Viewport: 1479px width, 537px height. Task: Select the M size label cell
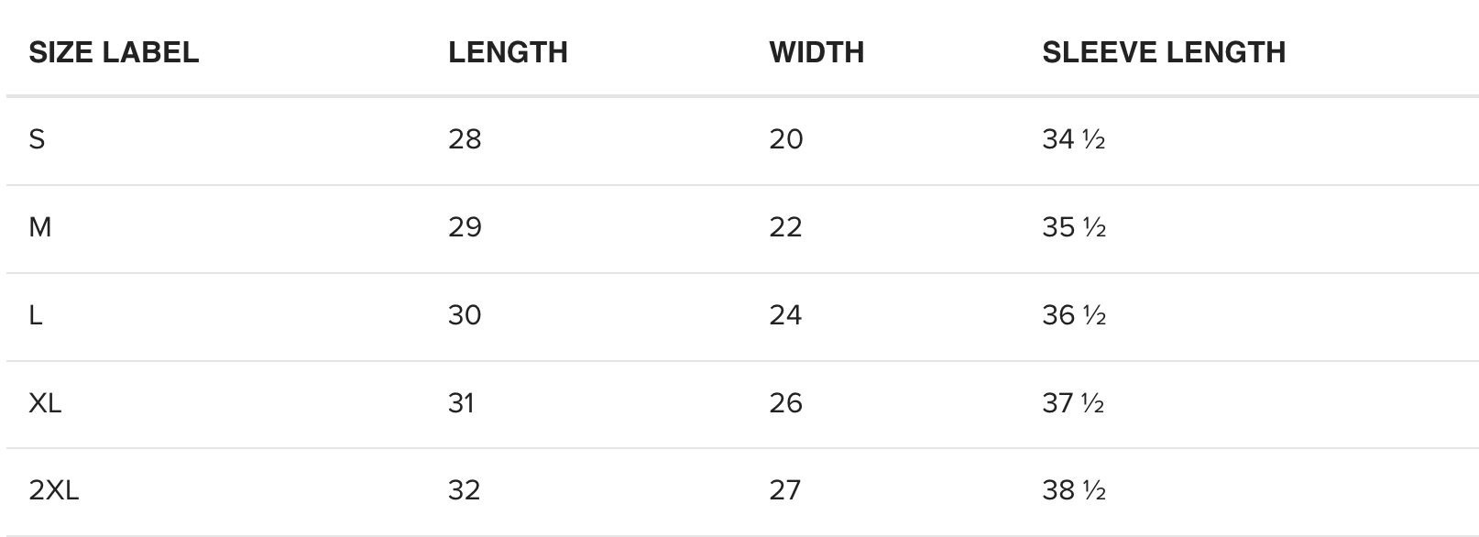pos(40,227)
